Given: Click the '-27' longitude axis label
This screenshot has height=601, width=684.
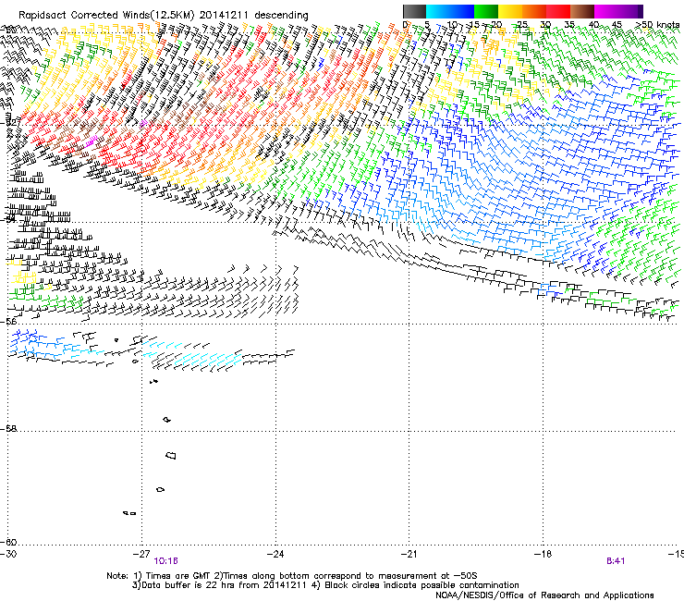Looking at the screenshot, I should click(141, 554).
